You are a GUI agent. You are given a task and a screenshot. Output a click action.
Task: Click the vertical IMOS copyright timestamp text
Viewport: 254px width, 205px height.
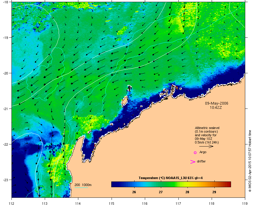[x=250, y=161]
